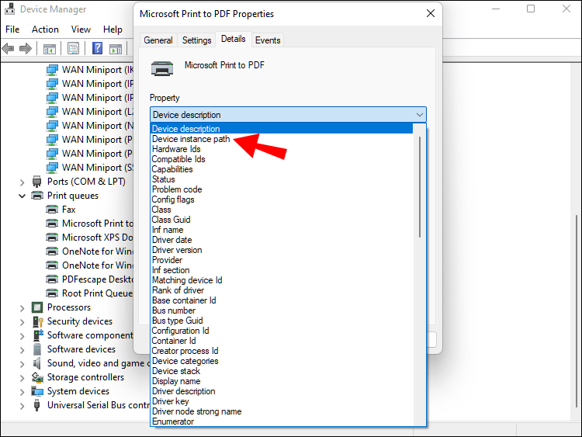Switch to the Events tab
582x437 pixels.
point(268,40)
